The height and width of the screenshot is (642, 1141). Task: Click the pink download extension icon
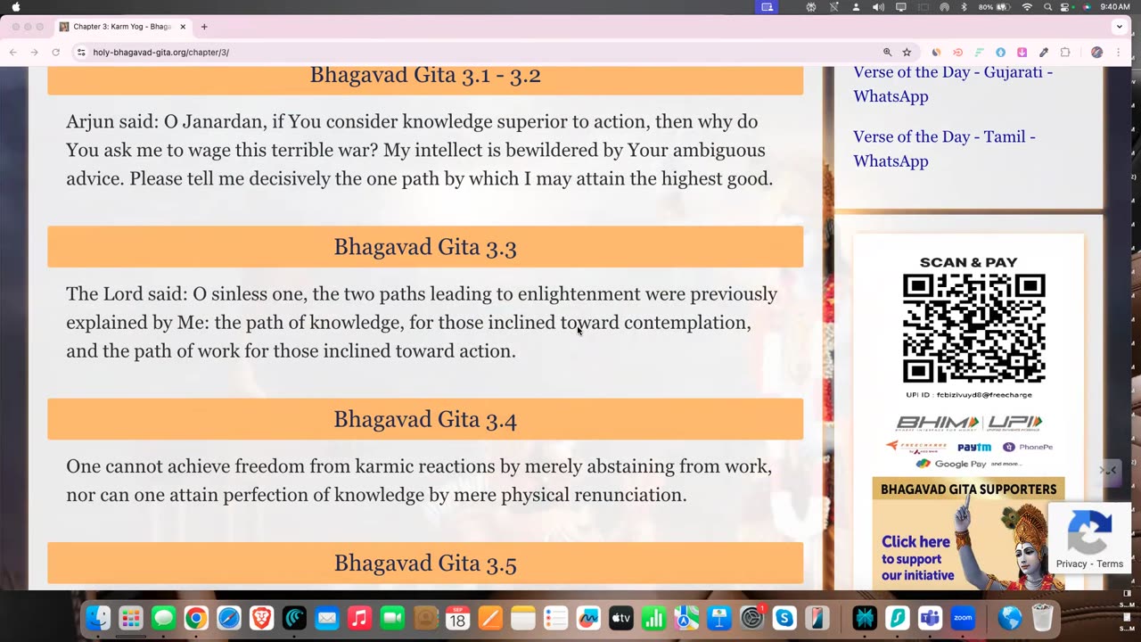coord(1022,53)
